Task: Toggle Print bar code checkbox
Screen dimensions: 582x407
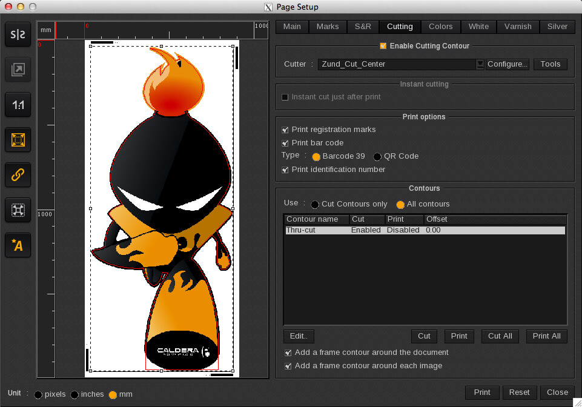Action: coord(285,144)
